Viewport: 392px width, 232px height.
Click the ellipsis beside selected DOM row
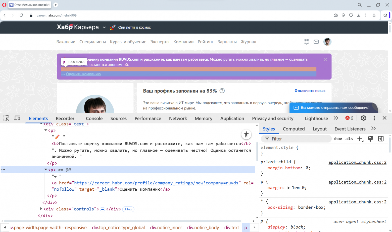pyautogui.click(x=3, y=169)
